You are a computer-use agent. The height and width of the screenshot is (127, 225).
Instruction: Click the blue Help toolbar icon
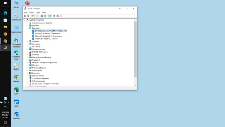click(41, 16)
